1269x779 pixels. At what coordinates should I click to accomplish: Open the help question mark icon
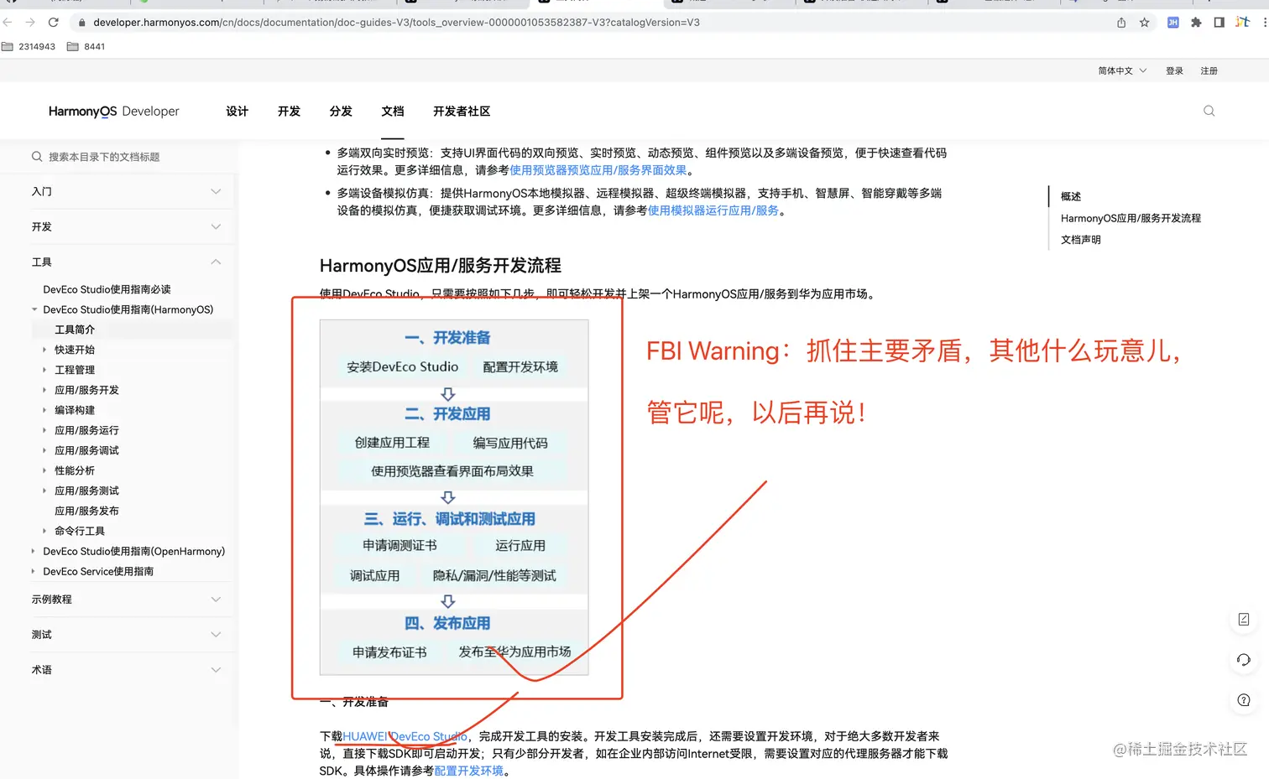pyautogui.click(x=1244, y=700)
